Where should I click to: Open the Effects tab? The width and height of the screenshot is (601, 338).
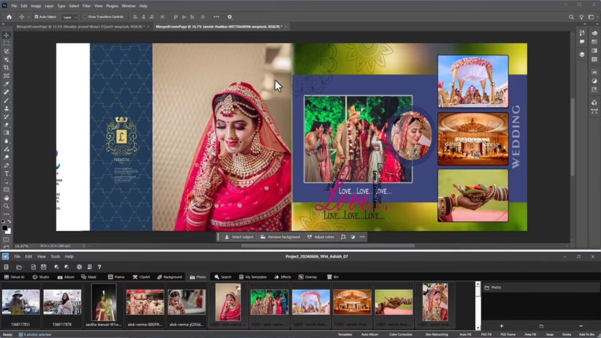(x=282, y=277)
